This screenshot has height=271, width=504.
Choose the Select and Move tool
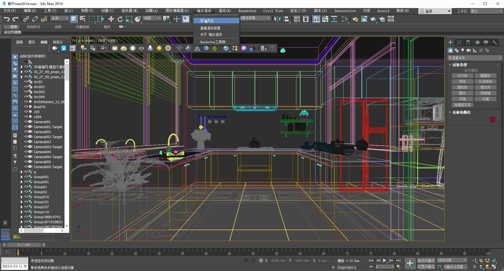click(x=111, y=19)
